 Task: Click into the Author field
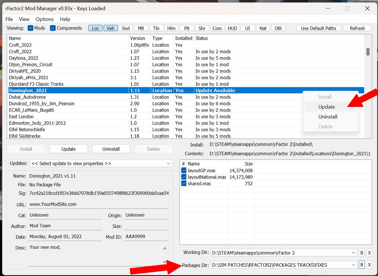pyautogui.click(x=65, y=226)
